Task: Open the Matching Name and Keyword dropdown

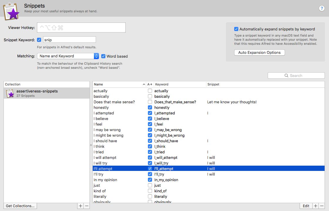Action: tap(68, 56)
